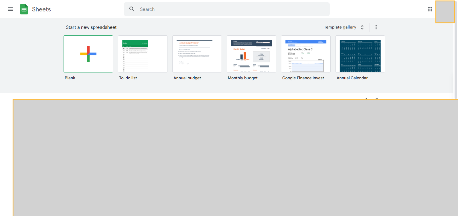Viewport: 458px width, 216px height.
Task: Click the search magnifier icon
Action: (x=132, y=9)
